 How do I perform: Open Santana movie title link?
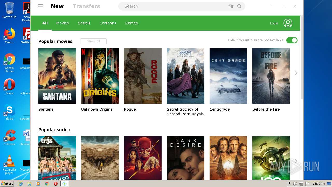[46, 109]
